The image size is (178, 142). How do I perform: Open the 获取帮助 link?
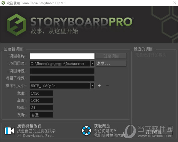(102, 126)
